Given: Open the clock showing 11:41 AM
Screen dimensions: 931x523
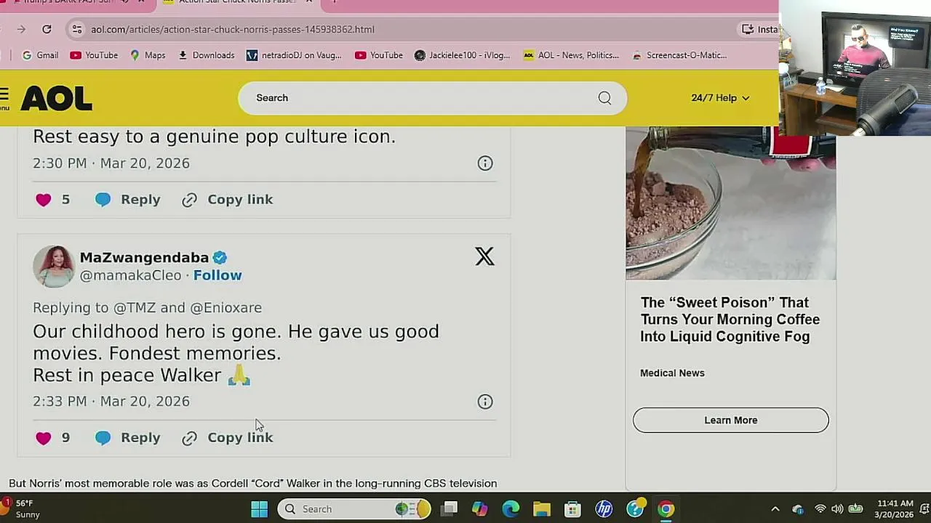Looking at the screenshot, I should click(895, 509).
